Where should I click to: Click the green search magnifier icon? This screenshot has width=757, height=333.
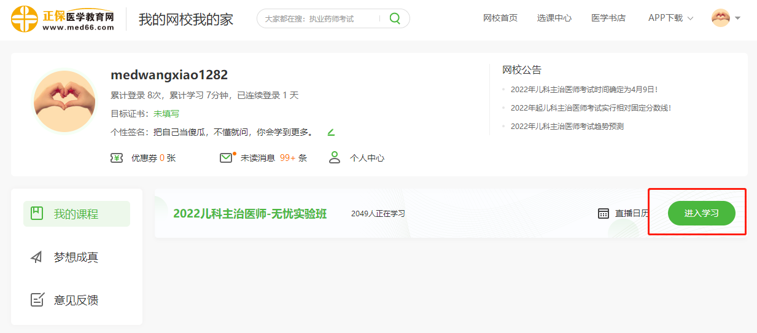click(x=395, y=18)
